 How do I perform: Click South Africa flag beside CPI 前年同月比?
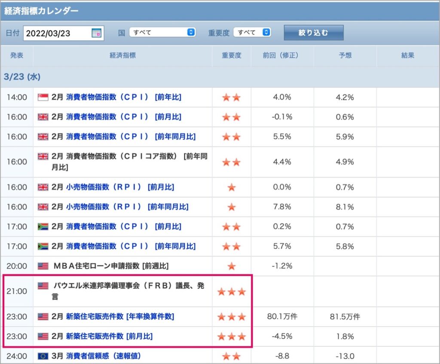tap(43, 246)
